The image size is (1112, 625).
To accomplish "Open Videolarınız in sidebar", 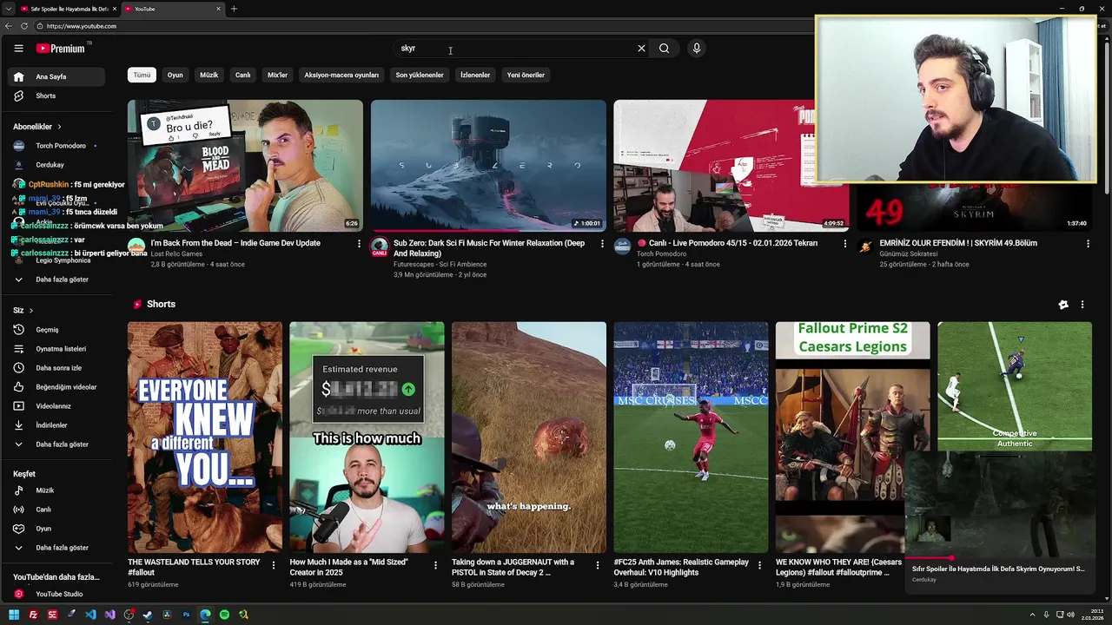I will tap(56, 406).
